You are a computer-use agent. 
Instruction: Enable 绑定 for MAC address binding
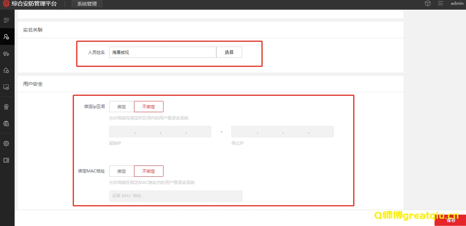click(x=122, y=171)
